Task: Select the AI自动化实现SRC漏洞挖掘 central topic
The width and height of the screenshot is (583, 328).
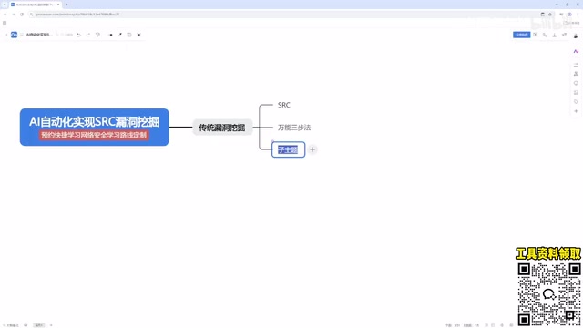Action: [95, 127]
